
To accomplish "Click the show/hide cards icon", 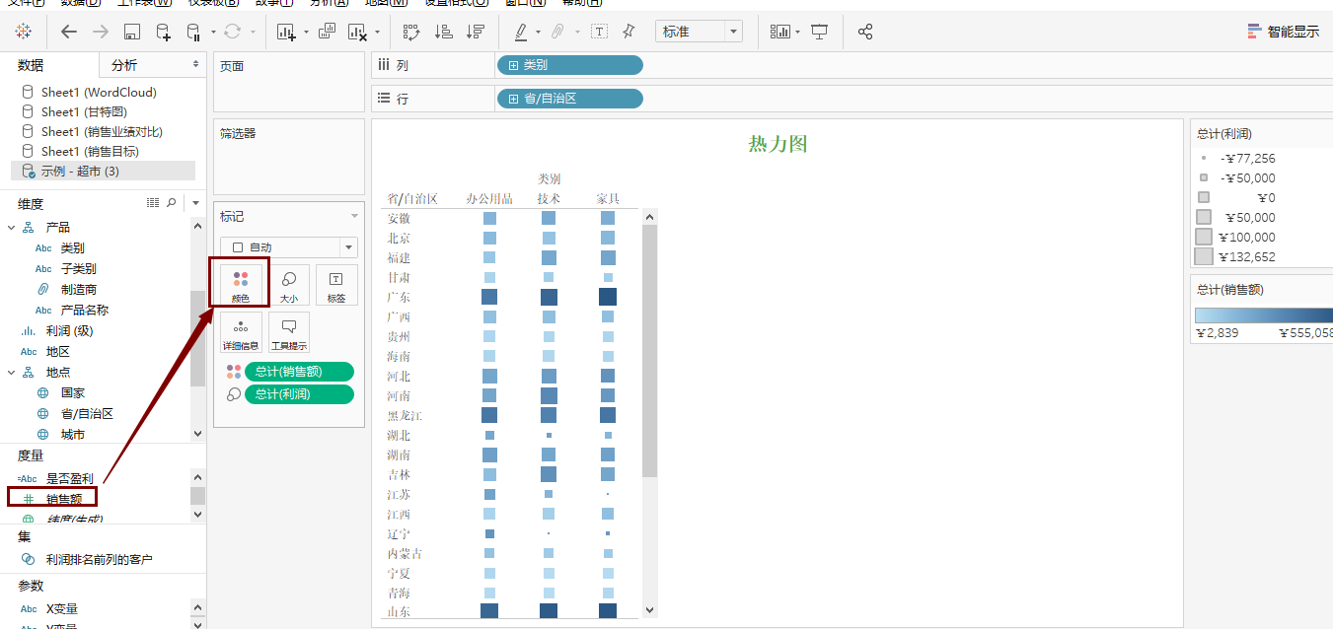I will click(780, 32).
